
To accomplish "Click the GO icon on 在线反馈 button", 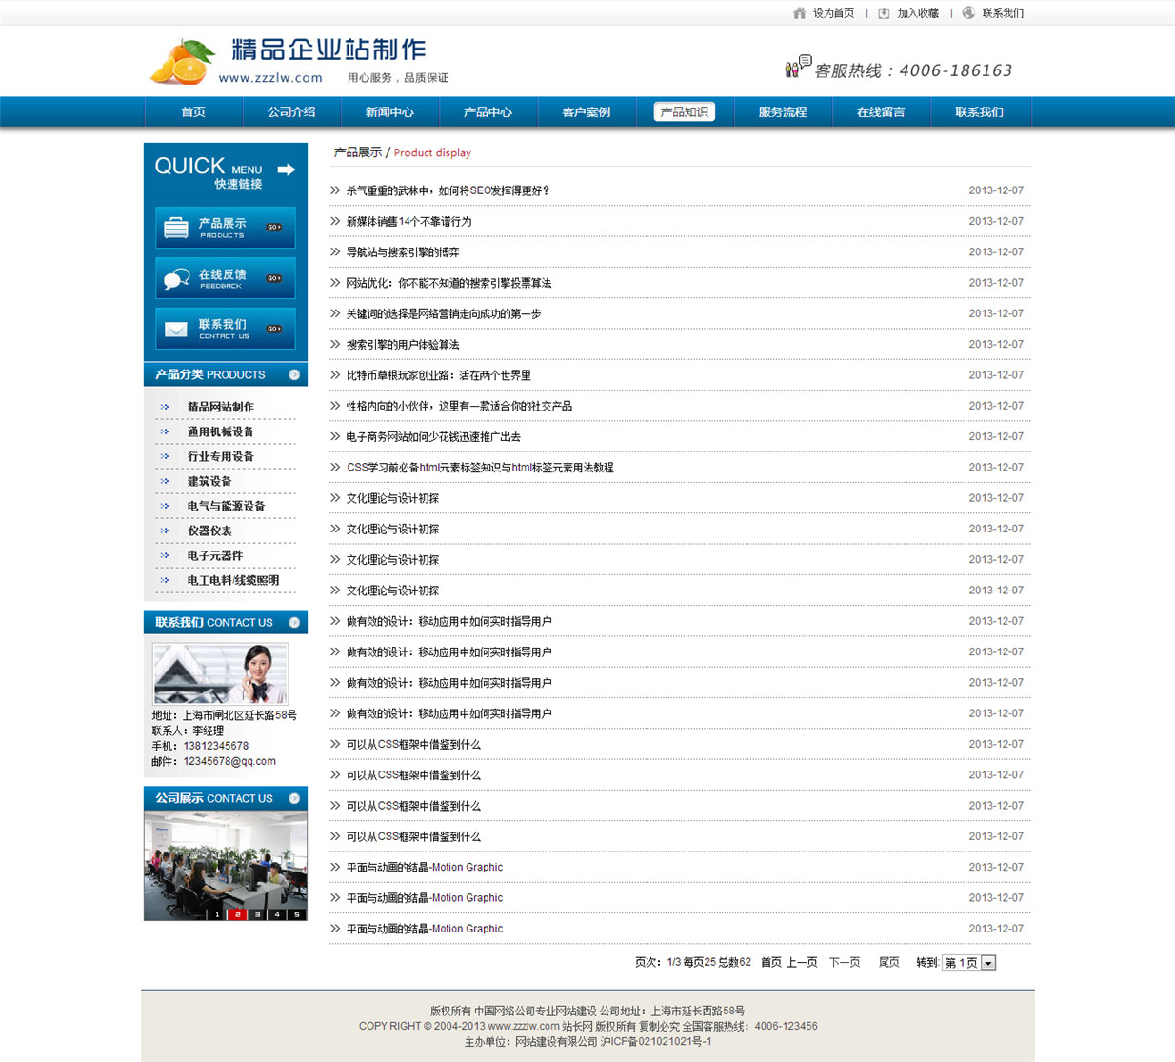I will pos(274,278).
